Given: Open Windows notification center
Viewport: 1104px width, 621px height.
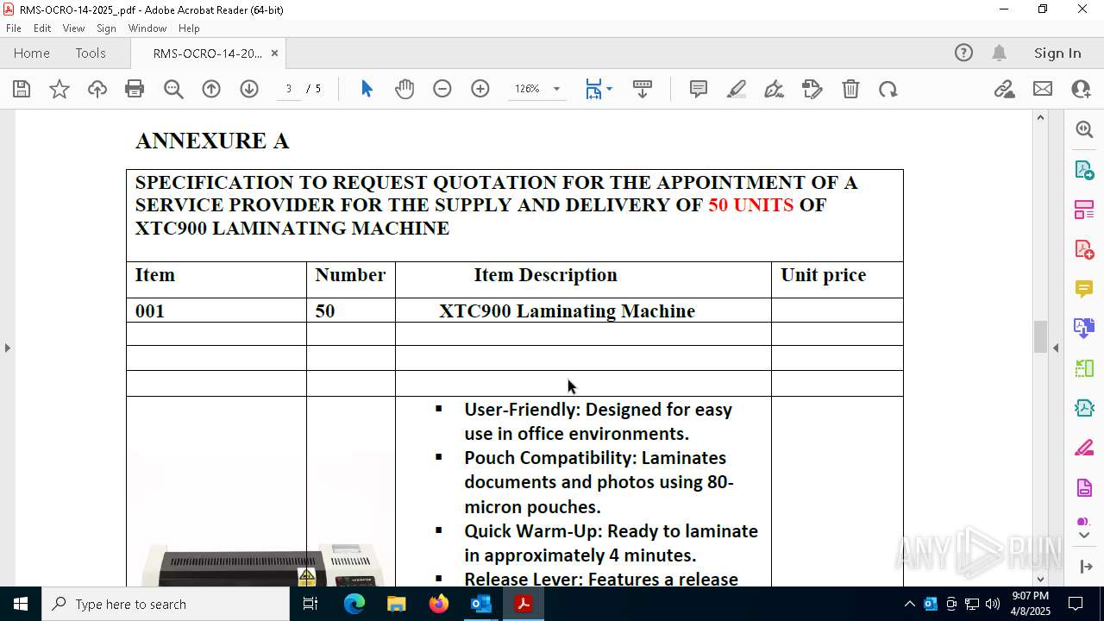Looking at the screenshot, I should [1076, 604].
